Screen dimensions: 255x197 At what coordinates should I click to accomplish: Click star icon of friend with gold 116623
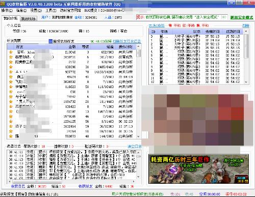(x=11, y=87)
